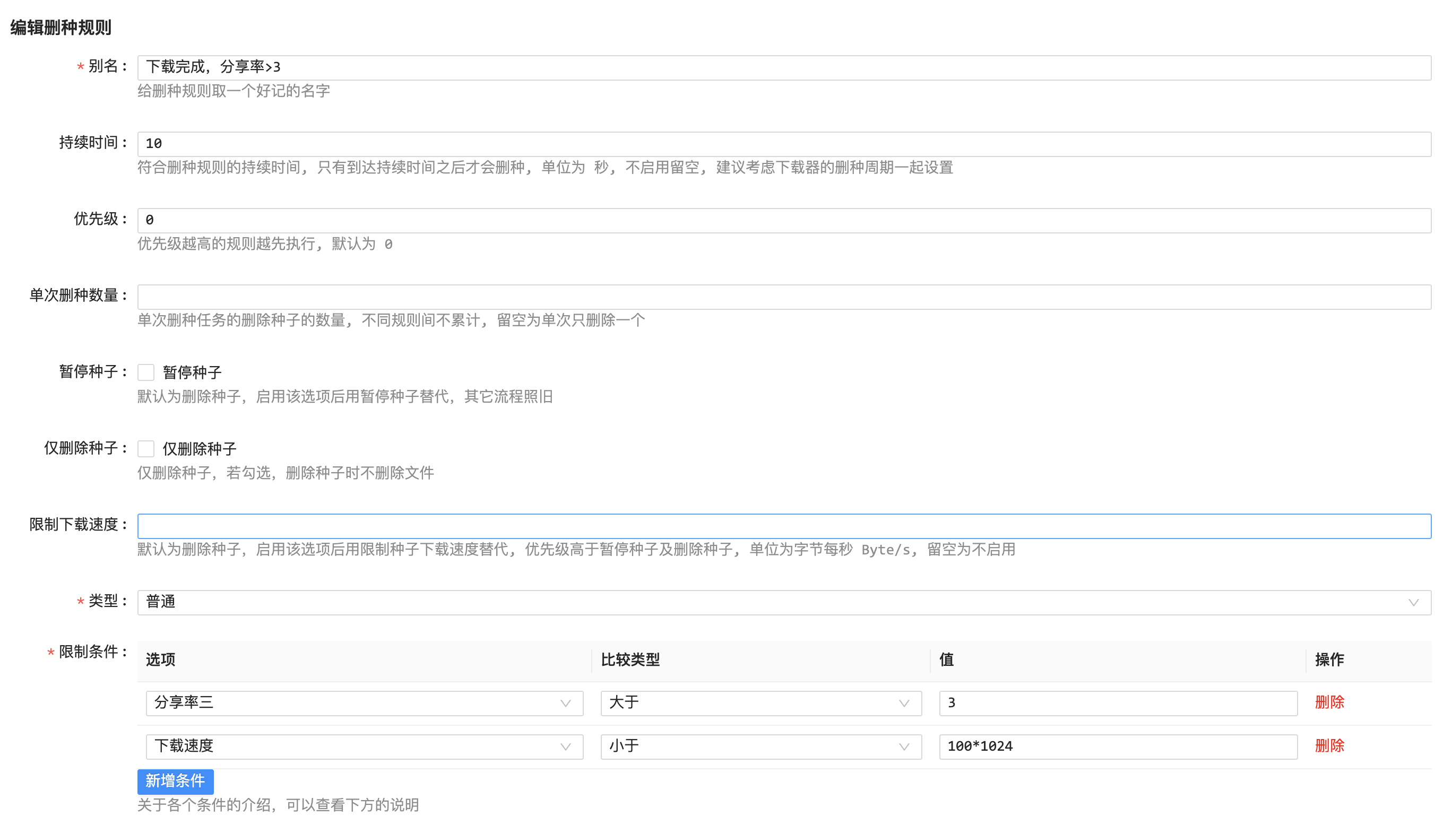Screen dimensions: 1452x816
Task: Click the 新增条件 button
Action: (x=175, y=781)
